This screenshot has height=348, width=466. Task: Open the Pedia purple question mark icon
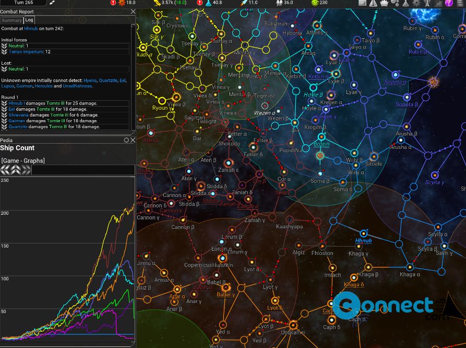click(x=449, y=3)
